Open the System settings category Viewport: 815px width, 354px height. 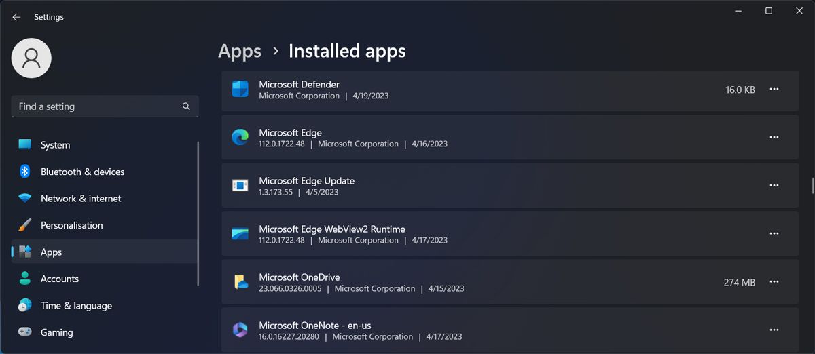[x=55, y=145]
